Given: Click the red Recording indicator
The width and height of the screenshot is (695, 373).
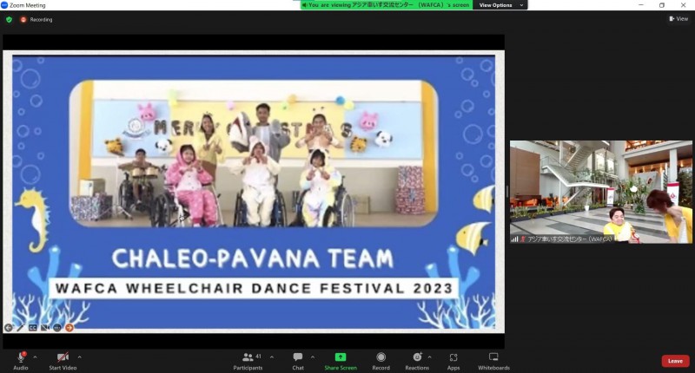Looking at the screenshot, I should (36, 19).
